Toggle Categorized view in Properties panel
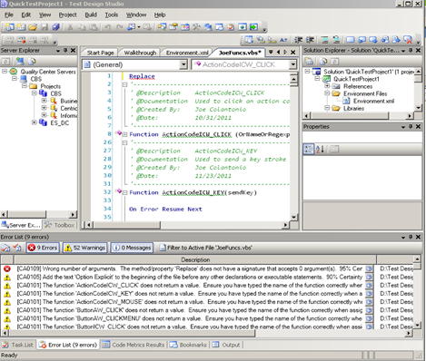Screen dimensions: 426x361 tap(309, 149)
